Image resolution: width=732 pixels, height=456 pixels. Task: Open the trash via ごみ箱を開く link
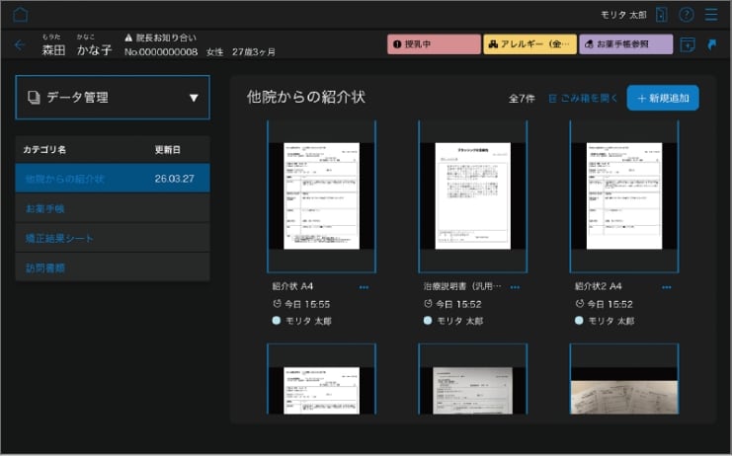click(583, 99)
